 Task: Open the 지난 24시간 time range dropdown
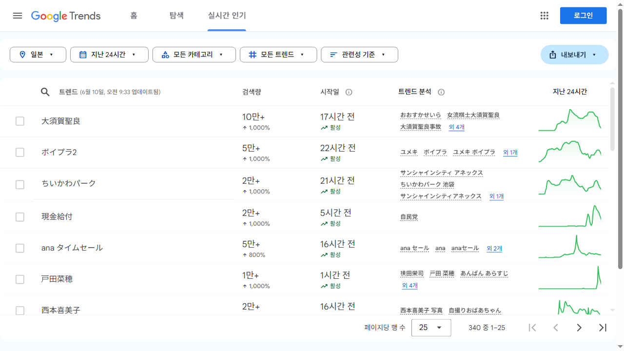coord(109,55)
